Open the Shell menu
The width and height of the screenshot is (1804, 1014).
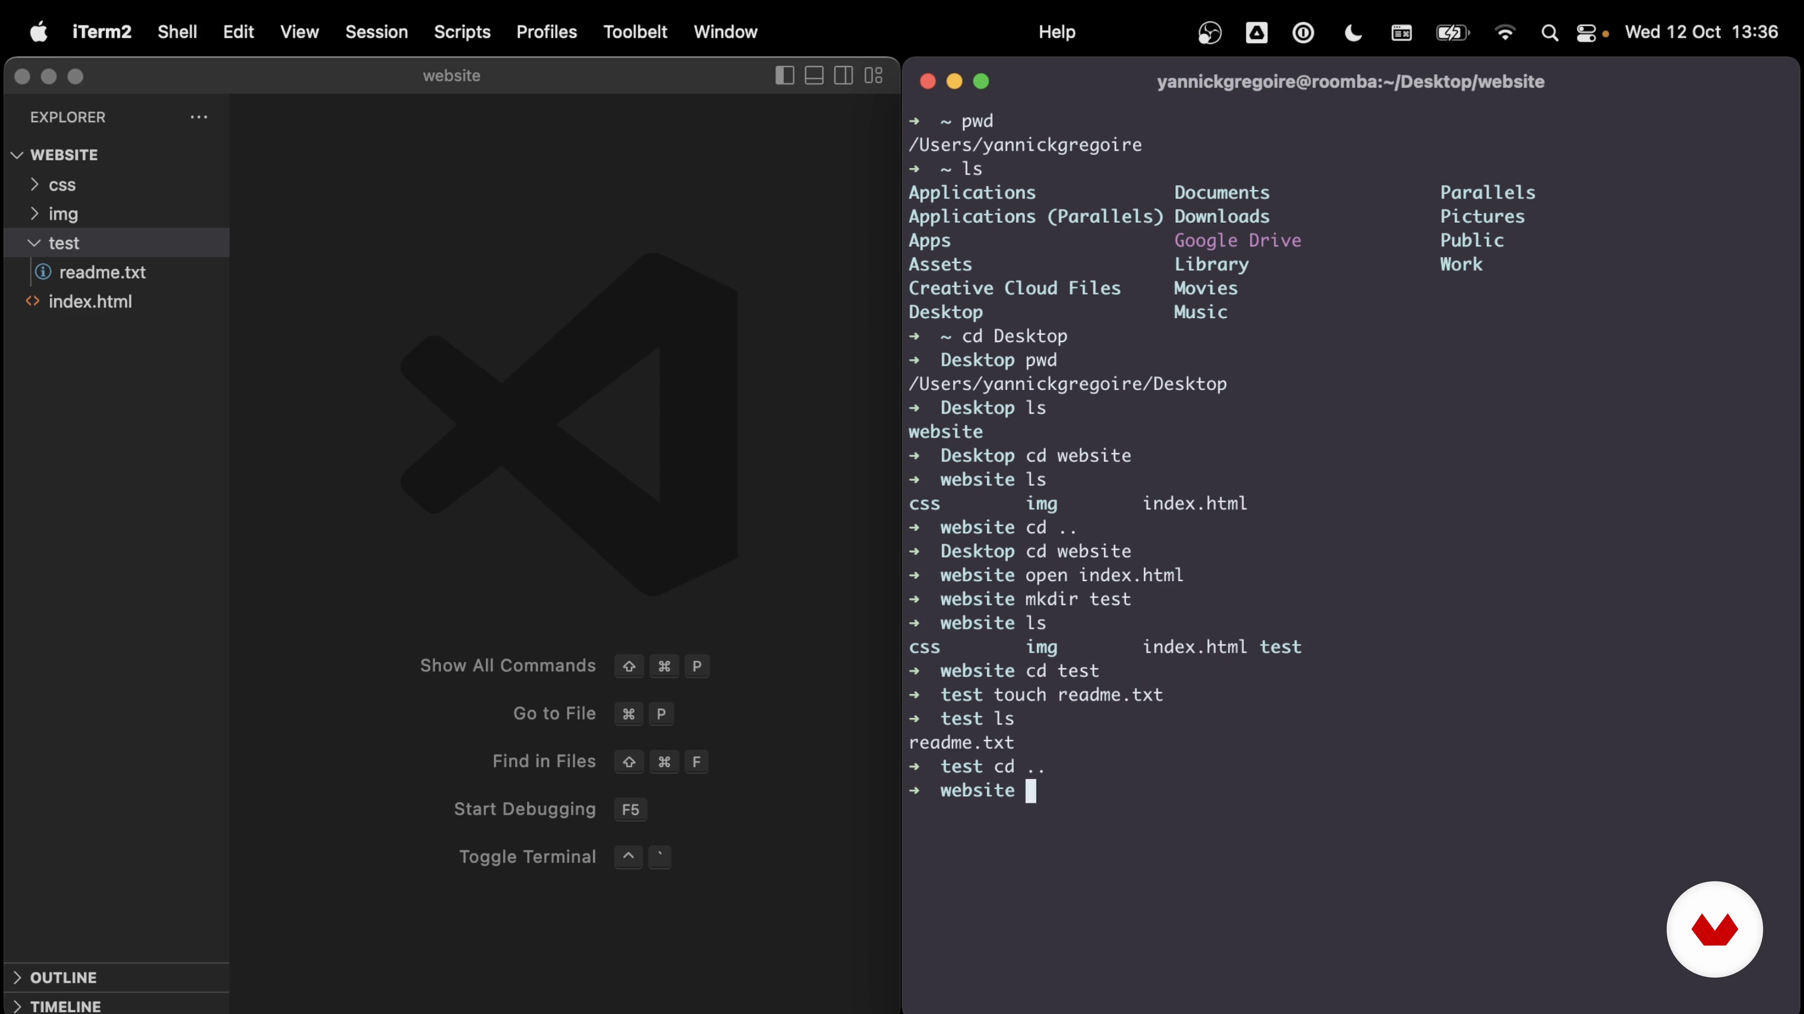point(177,32)
